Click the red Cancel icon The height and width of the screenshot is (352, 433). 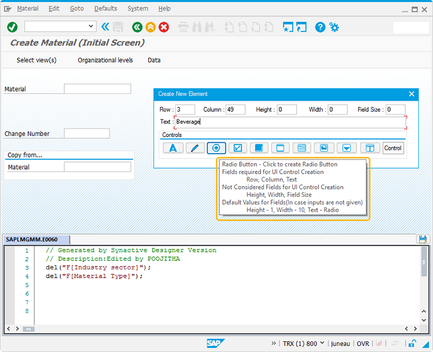(x=164, y=27)
